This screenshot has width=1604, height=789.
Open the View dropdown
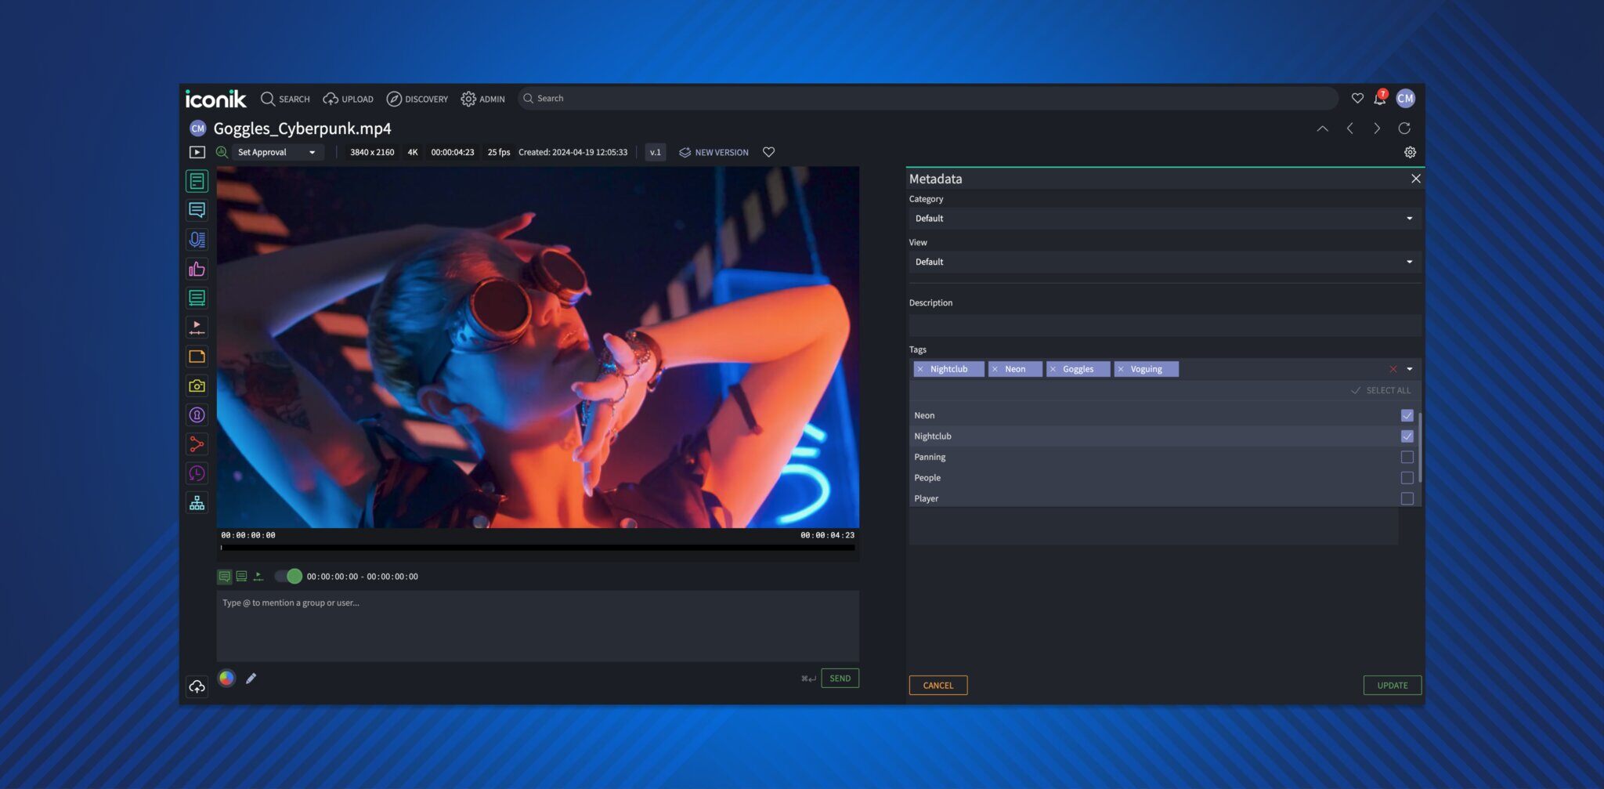1165,262
